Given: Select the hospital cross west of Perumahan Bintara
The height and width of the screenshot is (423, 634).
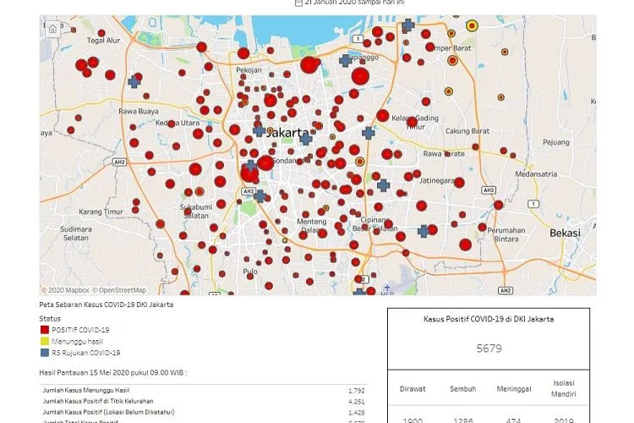Looking at the screenshot, I should (x=424, y=231).
